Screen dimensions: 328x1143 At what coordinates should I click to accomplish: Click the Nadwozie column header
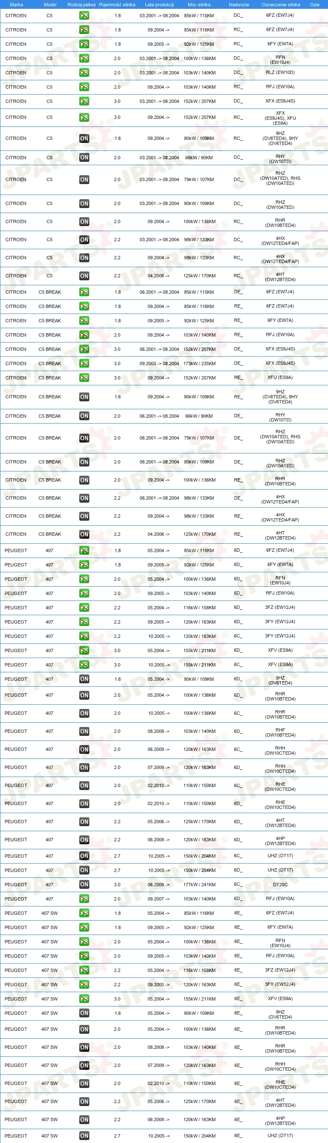pyautogui.click(x=239, y=5)
